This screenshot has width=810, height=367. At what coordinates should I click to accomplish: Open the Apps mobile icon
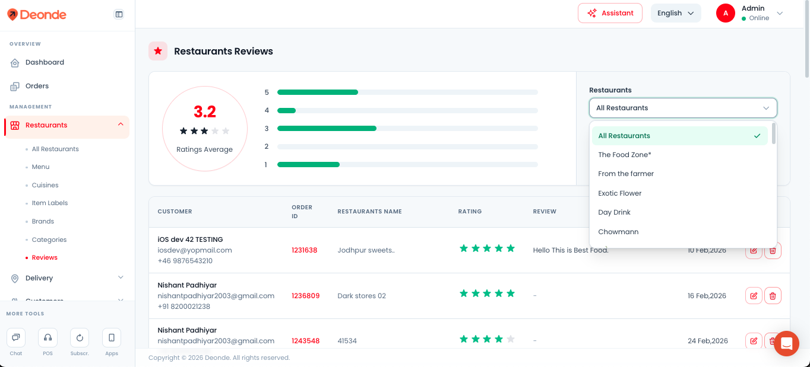point(112,337)
